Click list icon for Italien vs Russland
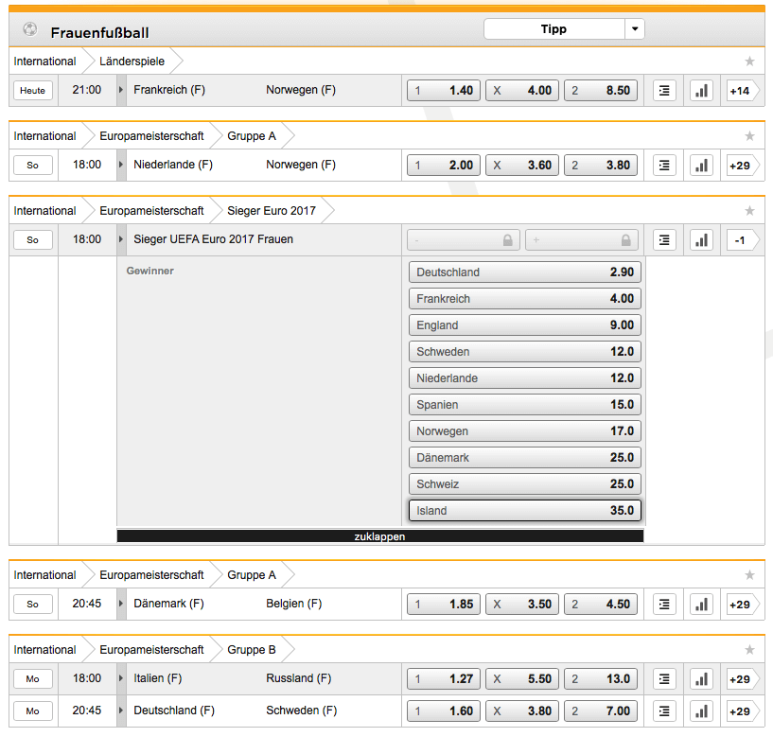The image size is (773, 737). pyautogui.click(x=665, y=679)
